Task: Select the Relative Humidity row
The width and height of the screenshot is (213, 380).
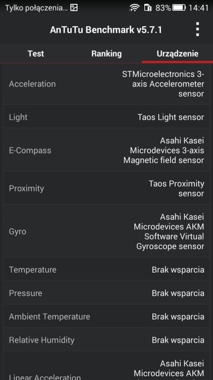Action: (106, 340)
